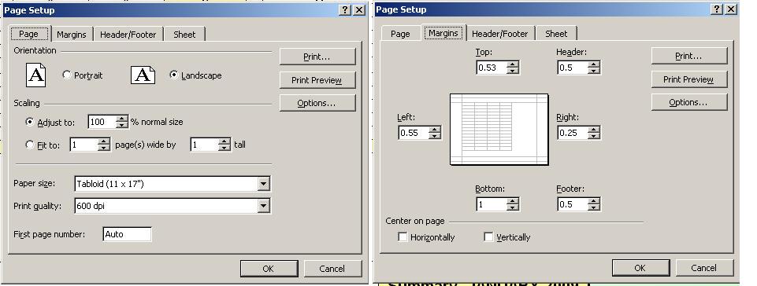Click Print... button in left dialog
This screenshot has height=286, width=757.
click(x=317, y=57)
